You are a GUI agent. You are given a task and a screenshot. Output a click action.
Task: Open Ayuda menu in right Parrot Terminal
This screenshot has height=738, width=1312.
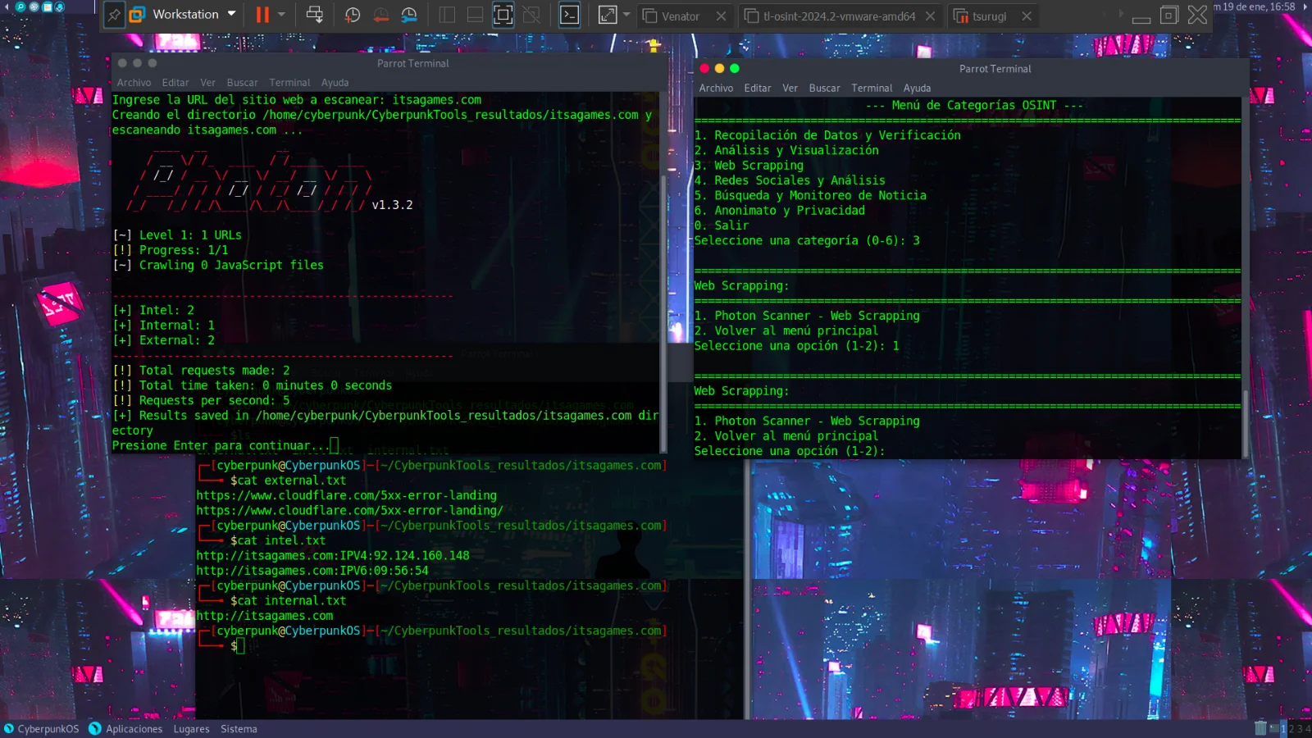[917, 88]
